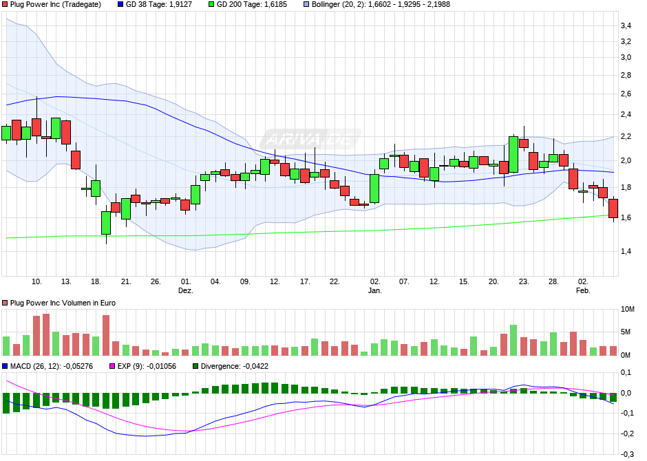This screenshot has height=461, width=647.
Task: Click the 1,6 price axis label
Action: (x=626, y=217)
